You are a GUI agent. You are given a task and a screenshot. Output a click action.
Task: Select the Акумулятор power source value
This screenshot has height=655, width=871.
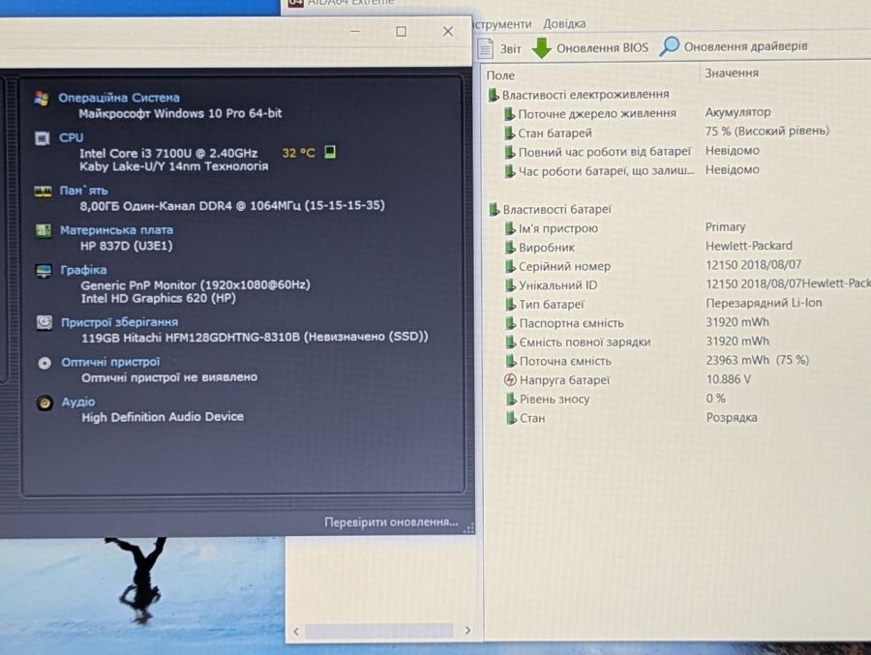[x=737, y=112]
